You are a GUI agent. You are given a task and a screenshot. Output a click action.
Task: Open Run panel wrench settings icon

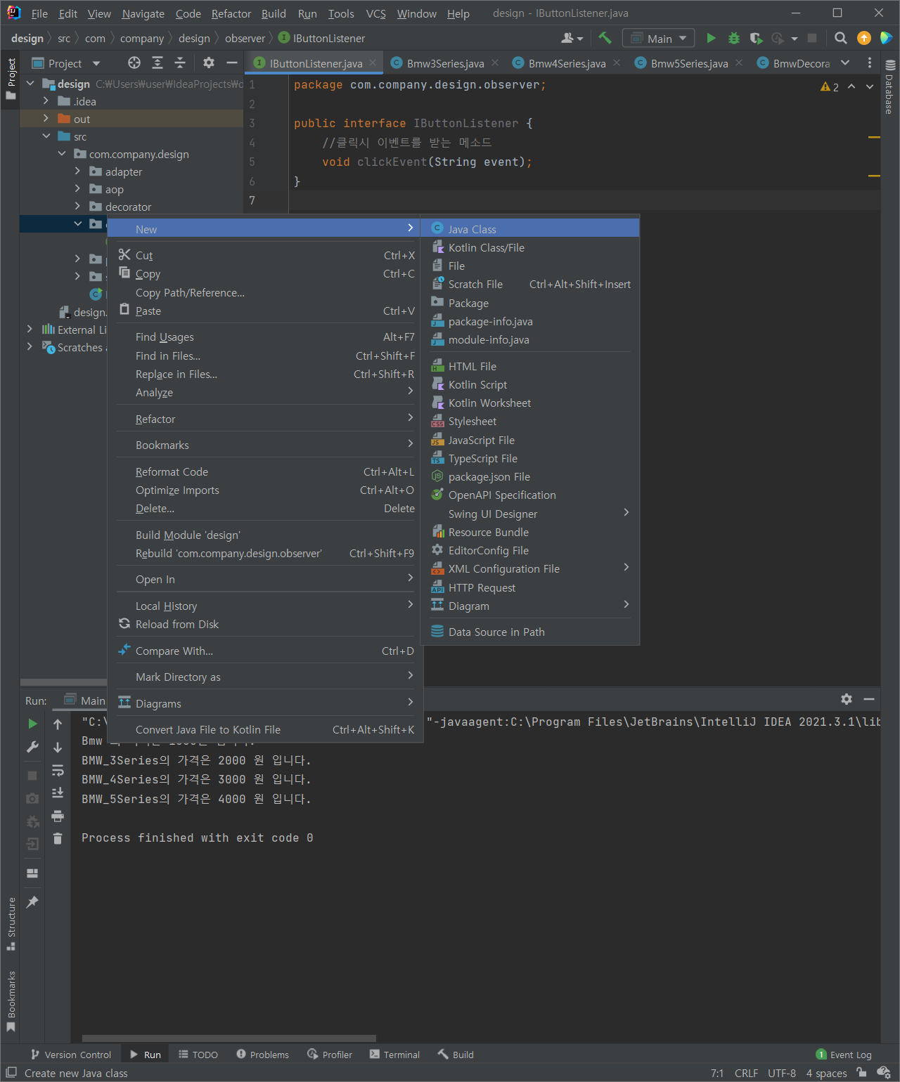pos(32,747)
